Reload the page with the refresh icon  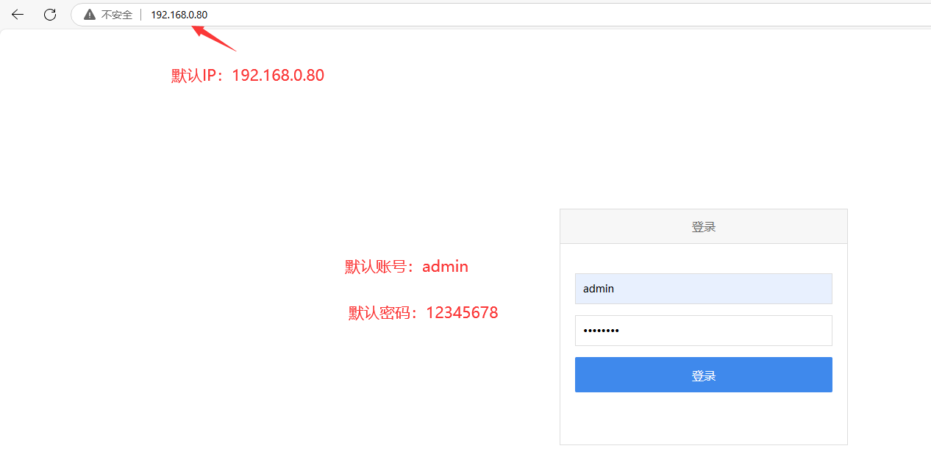(x=50, y=15)
